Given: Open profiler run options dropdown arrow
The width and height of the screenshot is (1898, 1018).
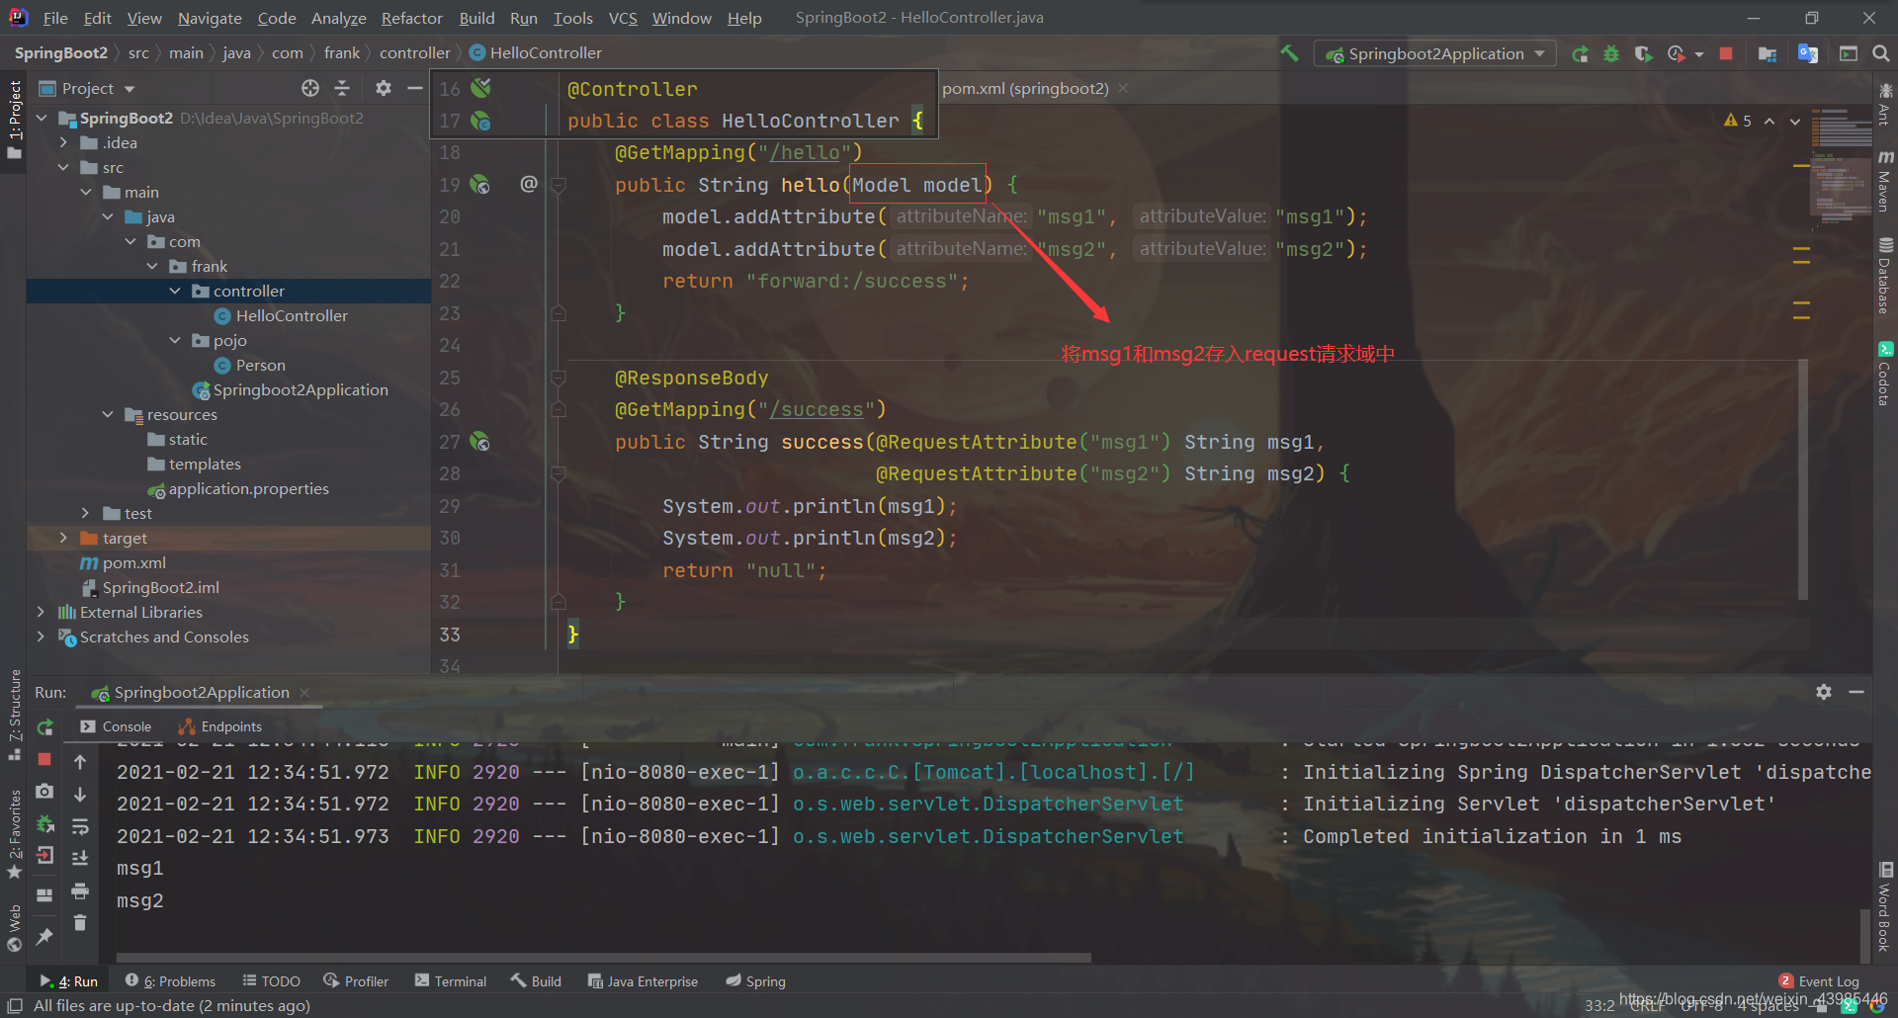Looking at the screenshot, I should (1698, 54).
